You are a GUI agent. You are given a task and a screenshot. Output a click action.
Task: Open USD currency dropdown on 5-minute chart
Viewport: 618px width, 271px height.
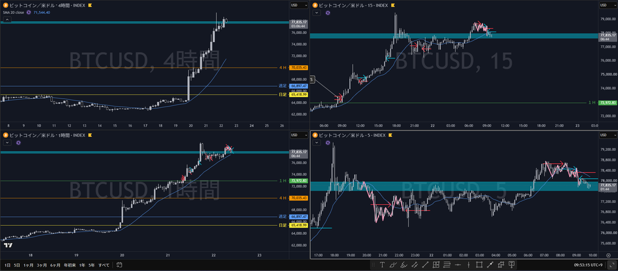[608, 135]
